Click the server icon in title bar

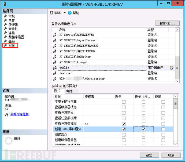pos(5,4)
